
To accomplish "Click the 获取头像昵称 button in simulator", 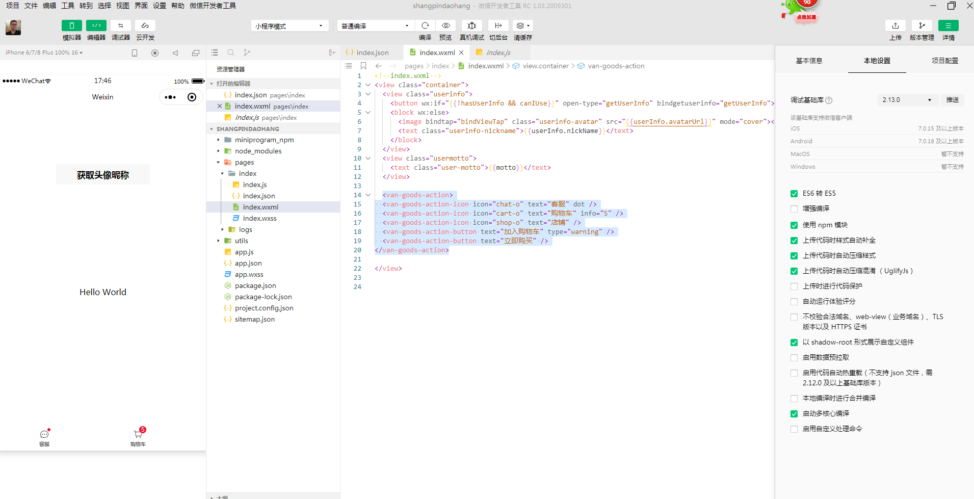I will pos(103,175).
